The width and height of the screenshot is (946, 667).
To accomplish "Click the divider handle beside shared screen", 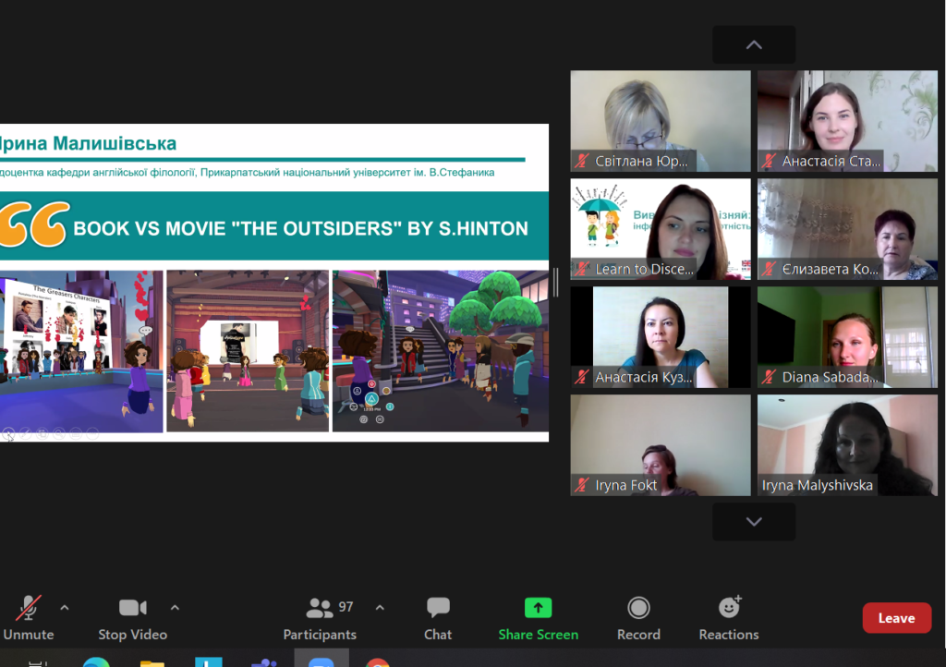I will (x=555, y=283).
